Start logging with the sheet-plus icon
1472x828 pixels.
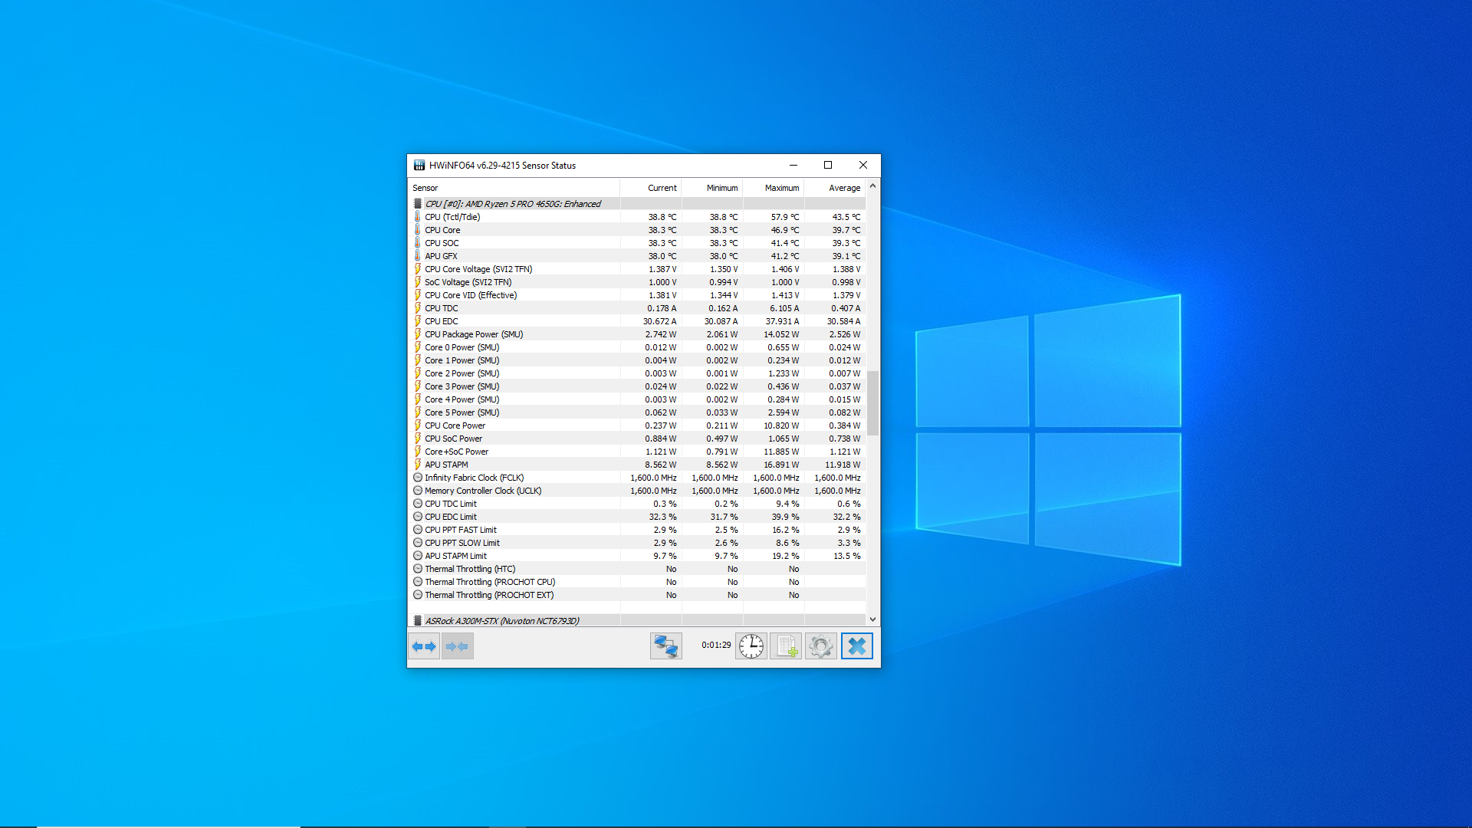pos(787,646)
